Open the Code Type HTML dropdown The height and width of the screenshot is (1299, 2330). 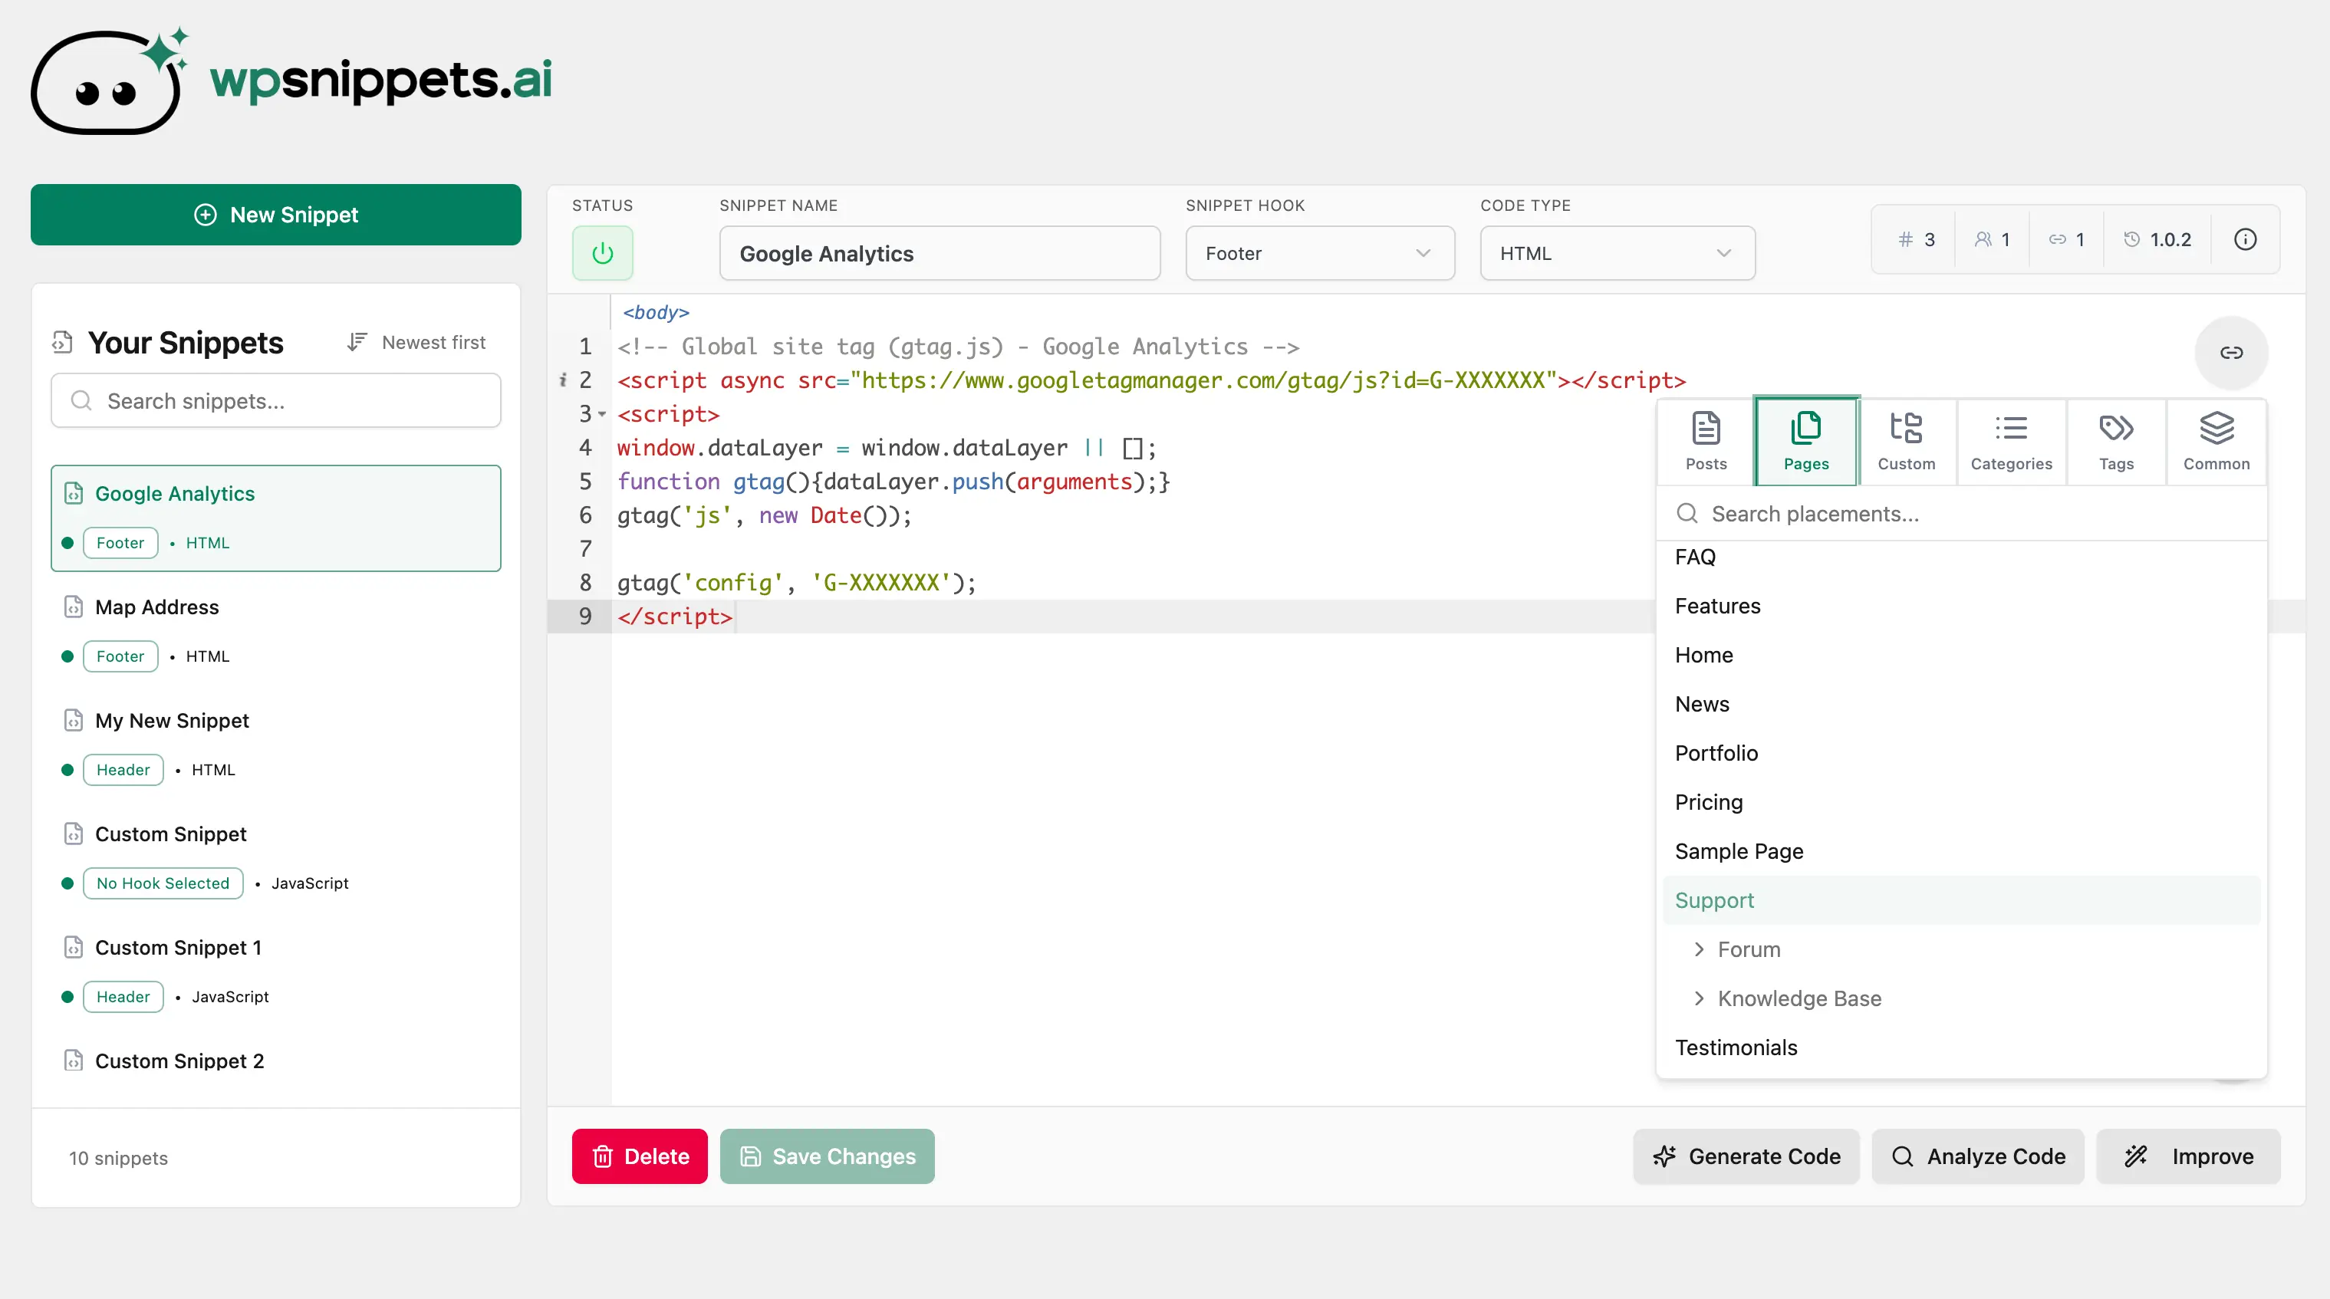[1615, 253]
